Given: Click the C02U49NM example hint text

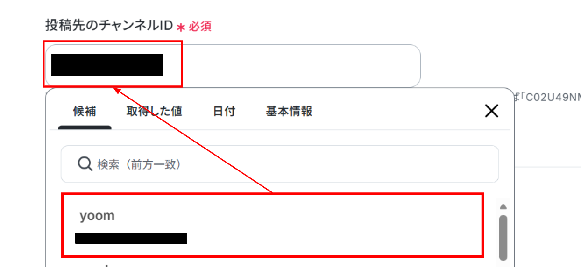Looking at the screenshot, I should [551, 98].
